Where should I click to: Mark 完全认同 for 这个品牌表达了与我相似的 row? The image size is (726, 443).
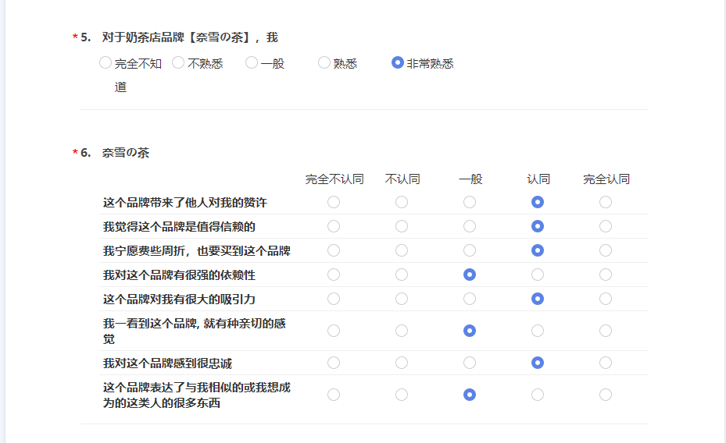(x=606, y=395)
